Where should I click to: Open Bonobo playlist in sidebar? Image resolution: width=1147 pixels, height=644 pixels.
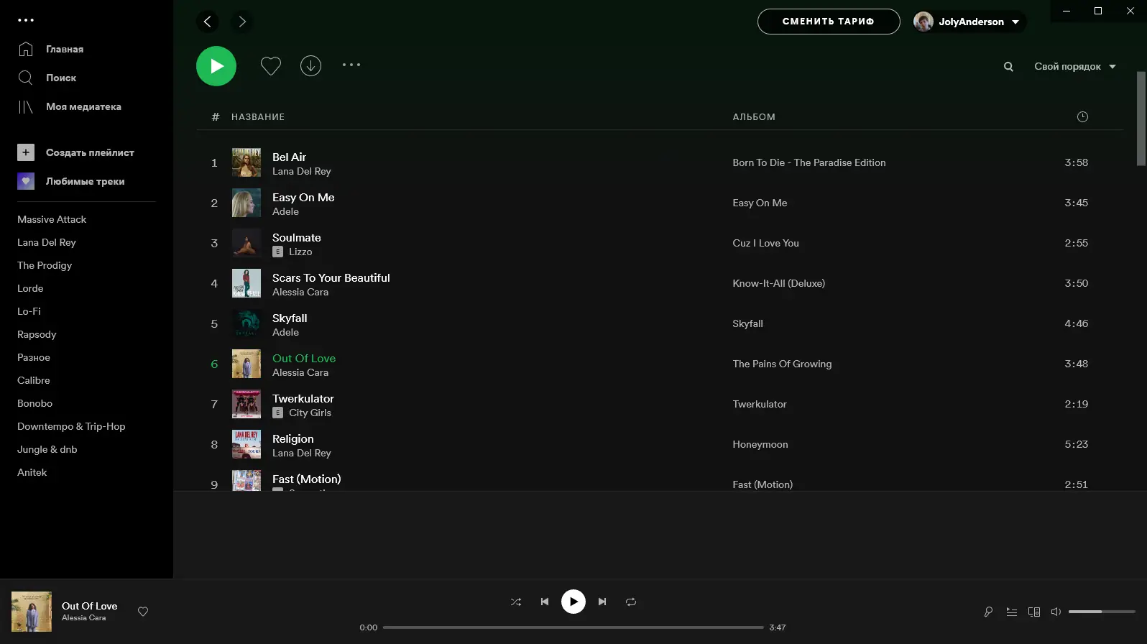35,403
